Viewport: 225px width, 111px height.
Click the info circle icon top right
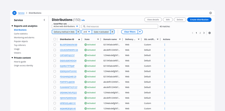point(210,13)
